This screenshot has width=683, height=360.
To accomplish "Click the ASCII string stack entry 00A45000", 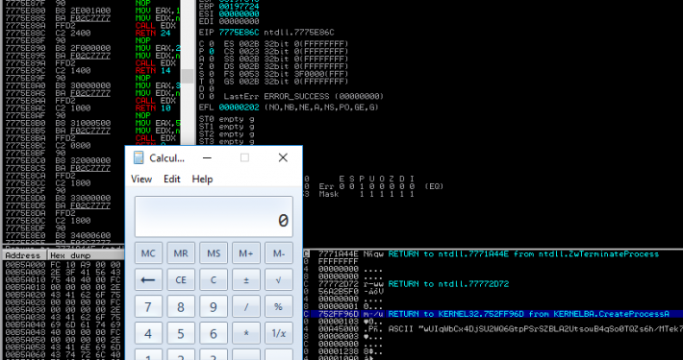I will [x=493, y=329].
